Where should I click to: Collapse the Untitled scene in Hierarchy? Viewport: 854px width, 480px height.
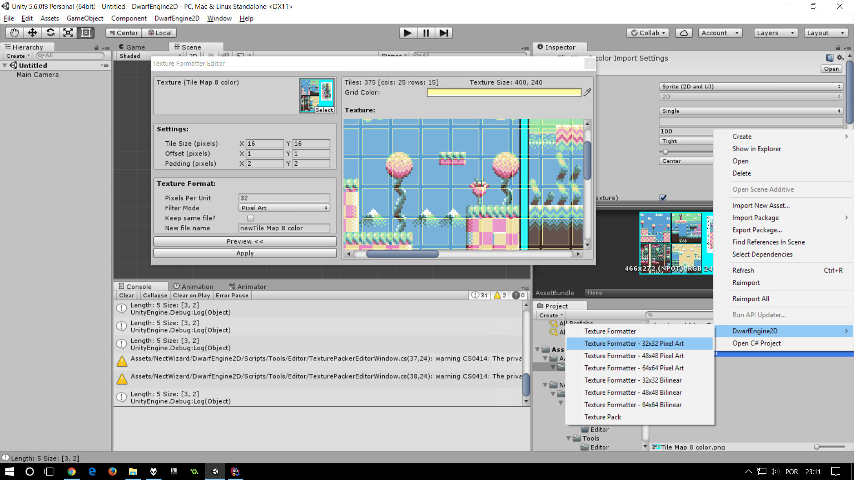(5, 65)
